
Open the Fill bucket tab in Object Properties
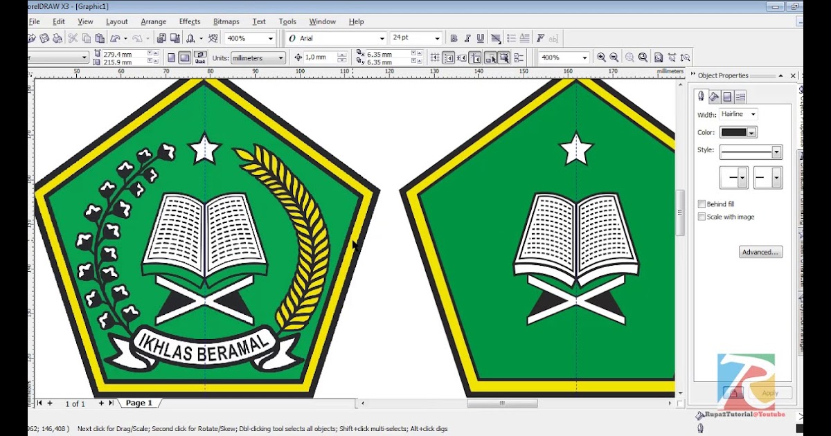tap(715, 96)
